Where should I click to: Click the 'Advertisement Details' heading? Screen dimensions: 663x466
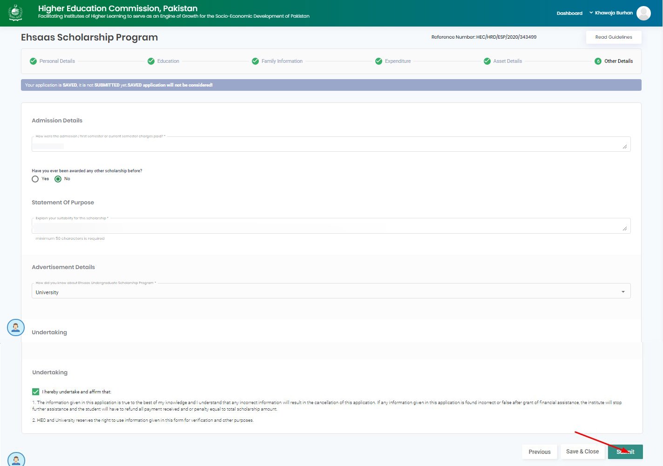63,267
